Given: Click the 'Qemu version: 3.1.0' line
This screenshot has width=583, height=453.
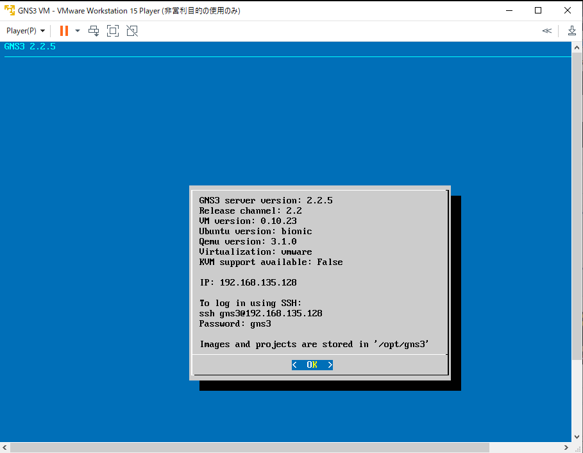Looking at the screenshot, I should pos(248,242).
